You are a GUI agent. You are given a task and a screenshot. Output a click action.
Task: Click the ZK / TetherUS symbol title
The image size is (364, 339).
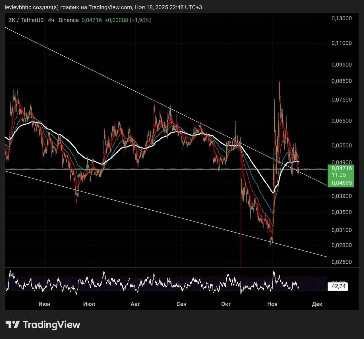pyautogui.click(x=26, y=20)
